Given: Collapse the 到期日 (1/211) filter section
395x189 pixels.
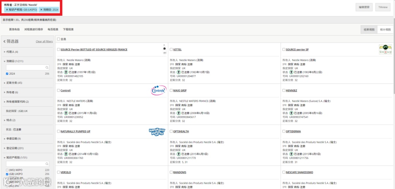Looking at the screenshot, I should click(14, 61).
